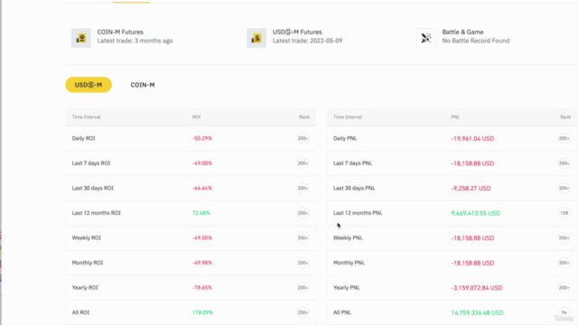Select the USDⓈ-M tab
The width and height of the screenshot is (578, 325).
point(89,85)
